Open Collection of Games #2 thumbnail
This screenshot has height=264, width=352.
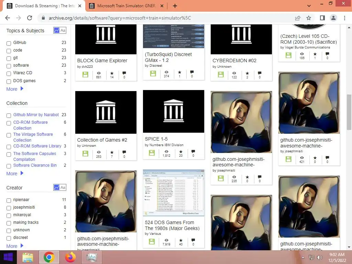pos(106,112)
